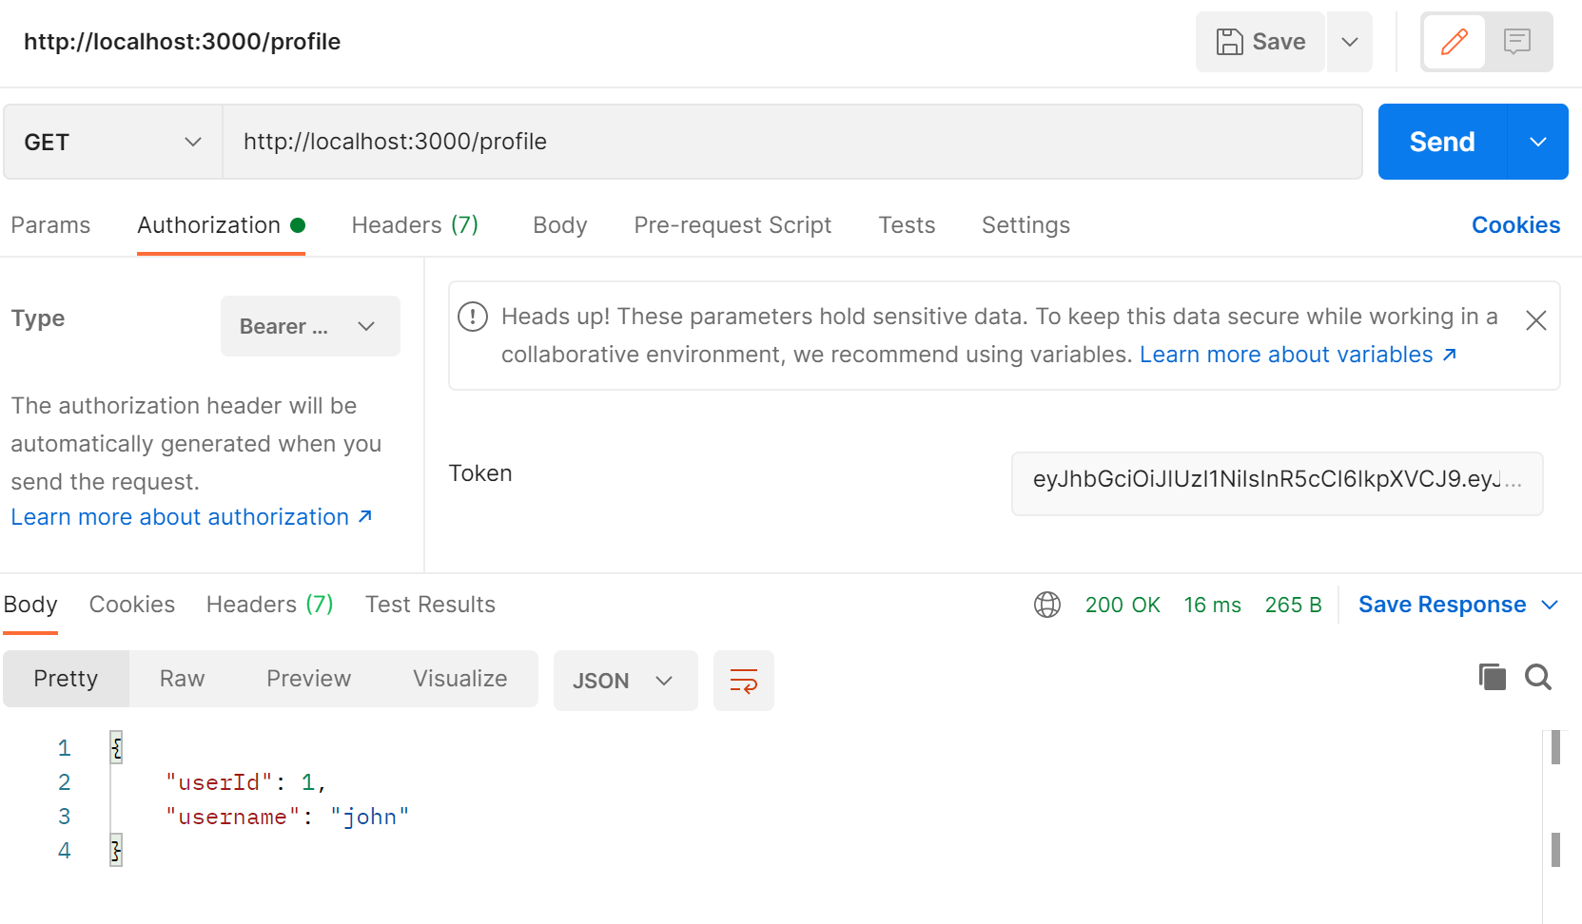Open the JSON format dropdown
This screenshot has width=1582, height=924.
625,681
